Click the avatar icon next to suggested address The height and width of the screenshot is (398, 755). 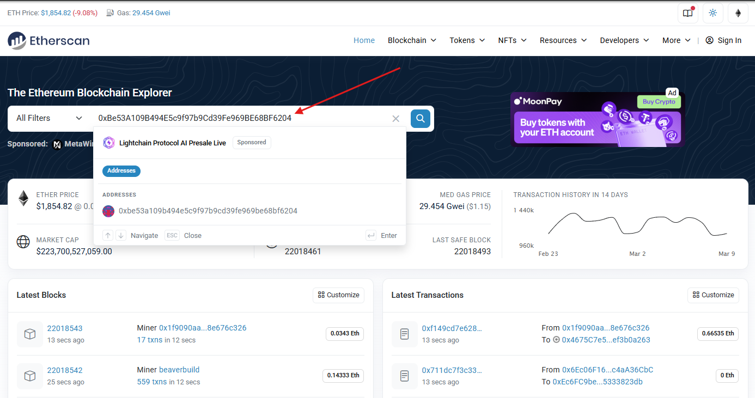pos(108,211)
